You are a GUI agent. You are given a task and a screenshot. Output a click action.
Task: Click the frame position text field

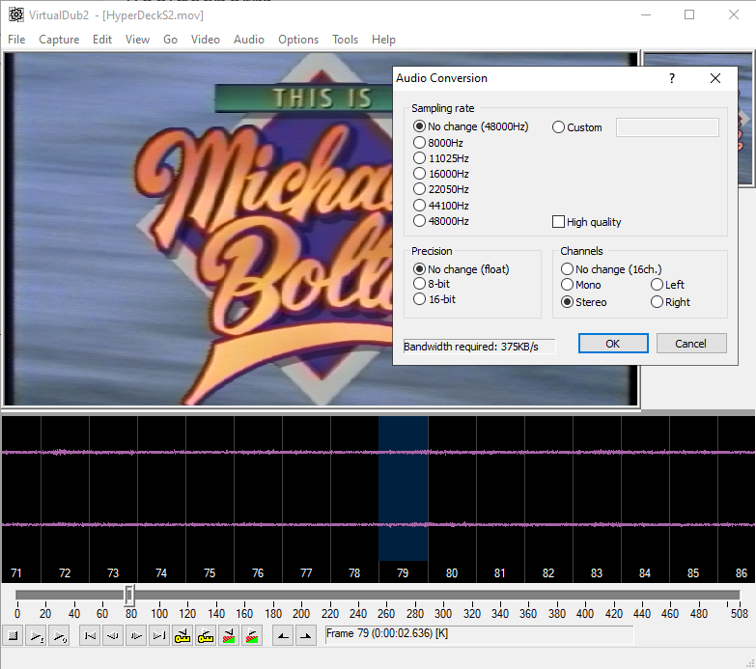pos(479,634)
